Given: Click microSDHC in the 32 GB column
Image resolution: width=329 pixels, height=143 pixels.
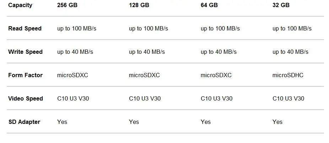Looking at the screenshot, I should 288,75.
